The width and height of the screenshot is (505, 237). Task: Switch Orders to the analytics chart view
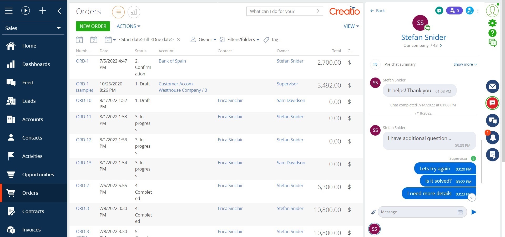pyautogui.click(x=134, y=12)
